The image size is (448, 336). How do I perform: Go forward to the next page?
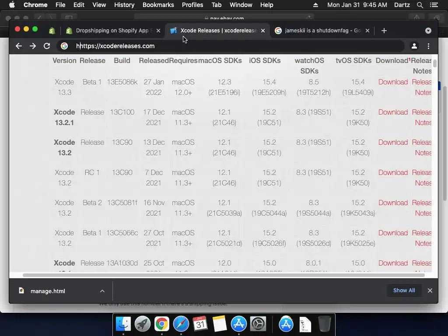click(x=33, y=46)
